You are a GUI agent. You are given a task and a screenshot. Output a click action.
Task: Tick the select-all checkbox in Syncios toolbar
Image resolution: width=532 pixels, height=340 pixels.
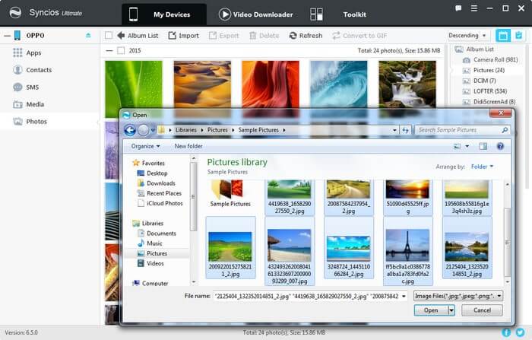click(109, 35)
